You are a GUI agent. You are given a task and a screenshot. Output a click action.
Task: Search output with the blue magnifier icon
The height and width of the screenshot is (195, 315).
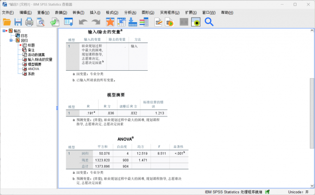[209, 22]
